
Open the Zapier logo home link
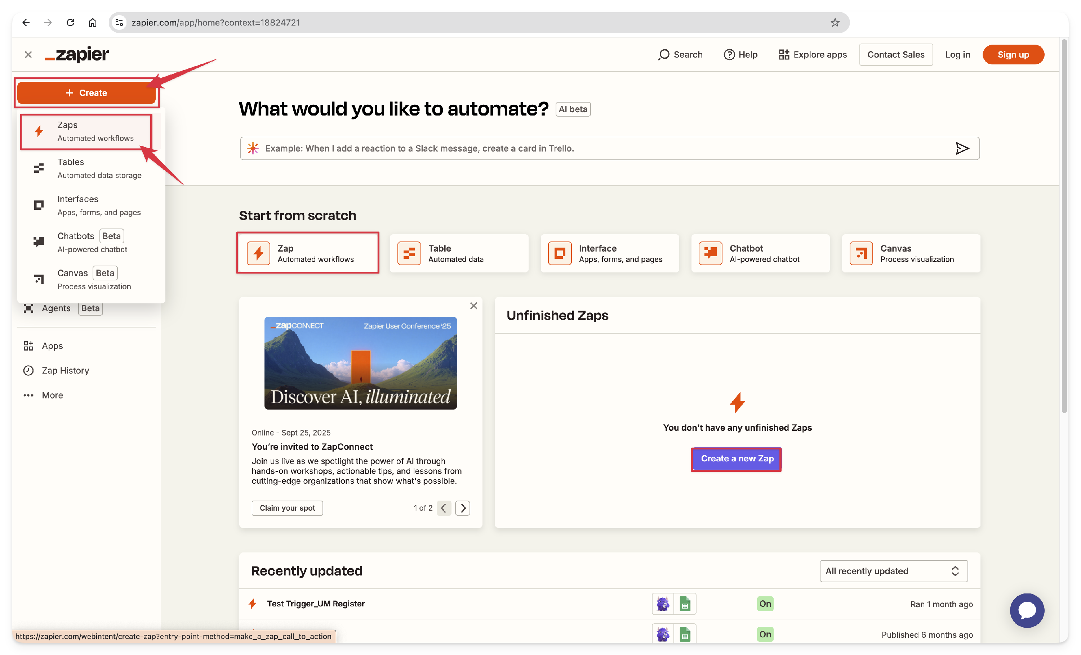click(77, 54)
